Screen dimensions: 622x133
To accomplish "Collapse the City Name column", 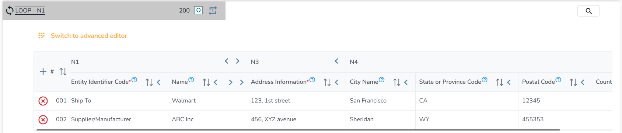I will [406, 82].
